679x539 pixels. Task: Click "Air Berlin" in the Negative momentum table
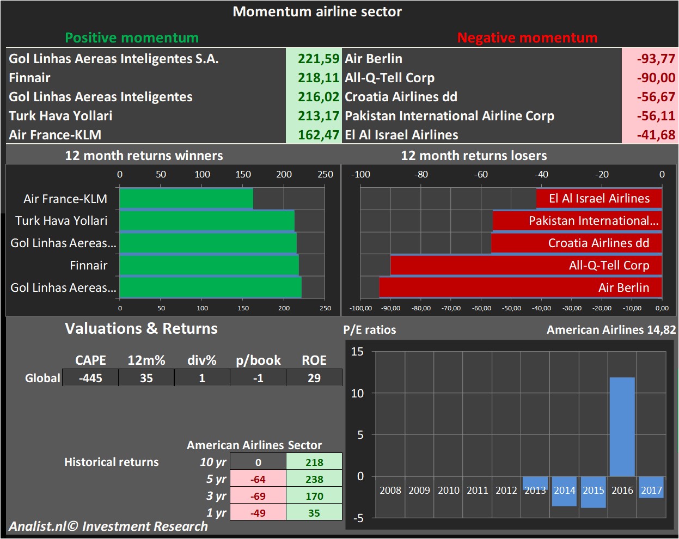[374, 59]
